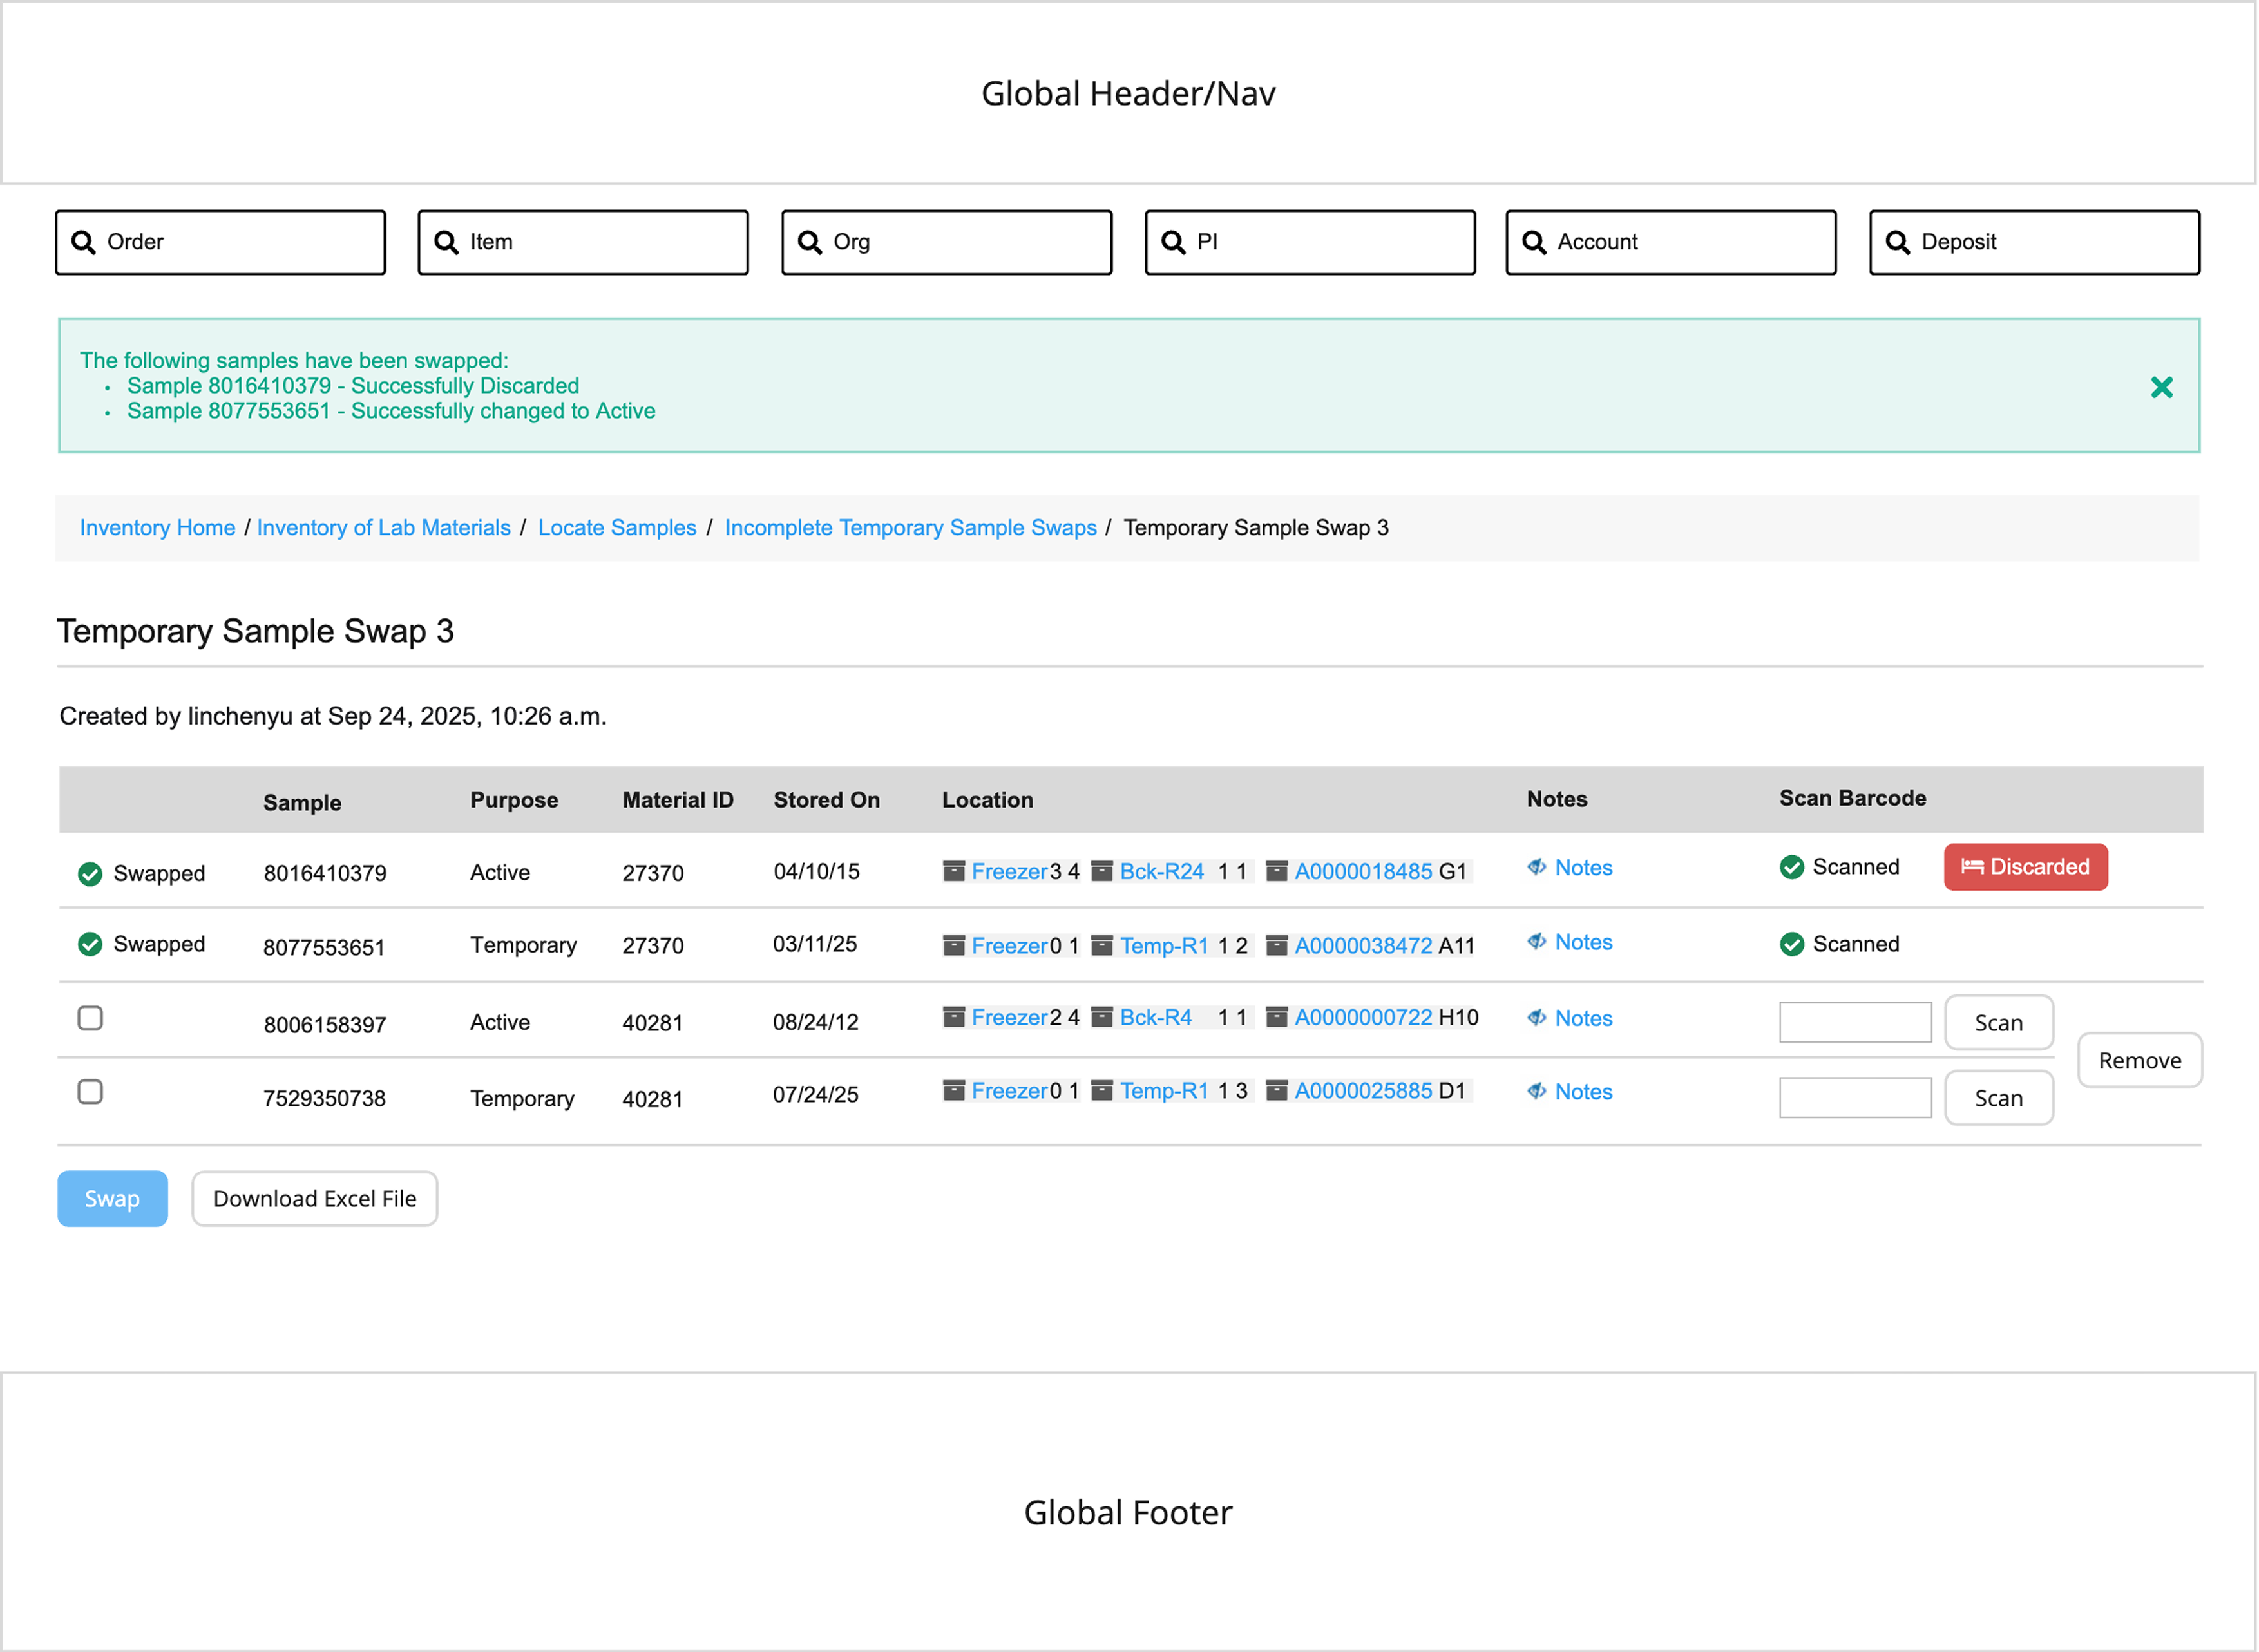Download Excel File of this swap
Viewport: 2259px width, 1652px height.
[x=314, y=1198]
